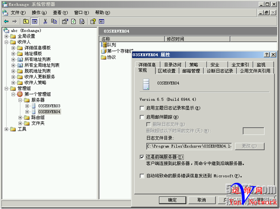
Task: Open the 查看(V) menu
Action: pyautogui.click(x=60, y=13)
